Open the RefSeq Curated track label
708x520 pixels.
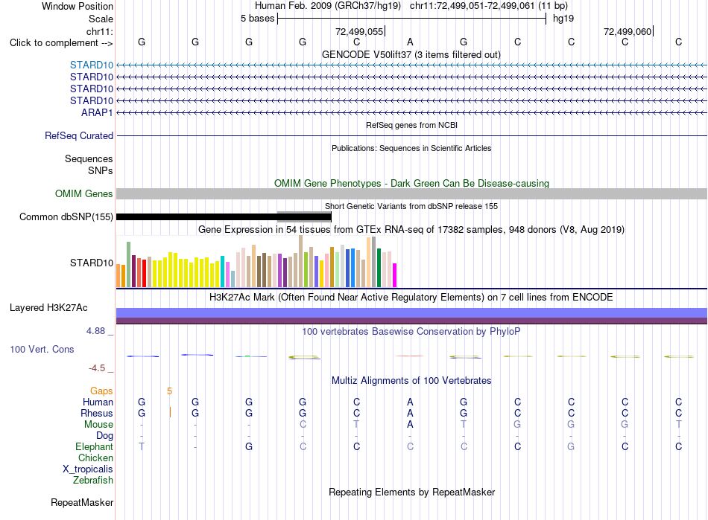click(79, 135)
